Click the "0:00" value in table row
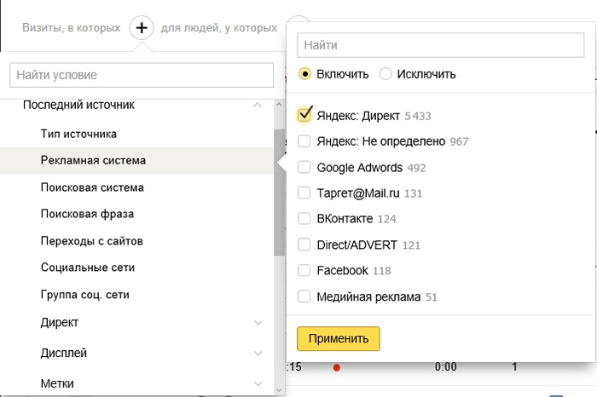This screenshot has height=397, width=597. click(445, 366)
